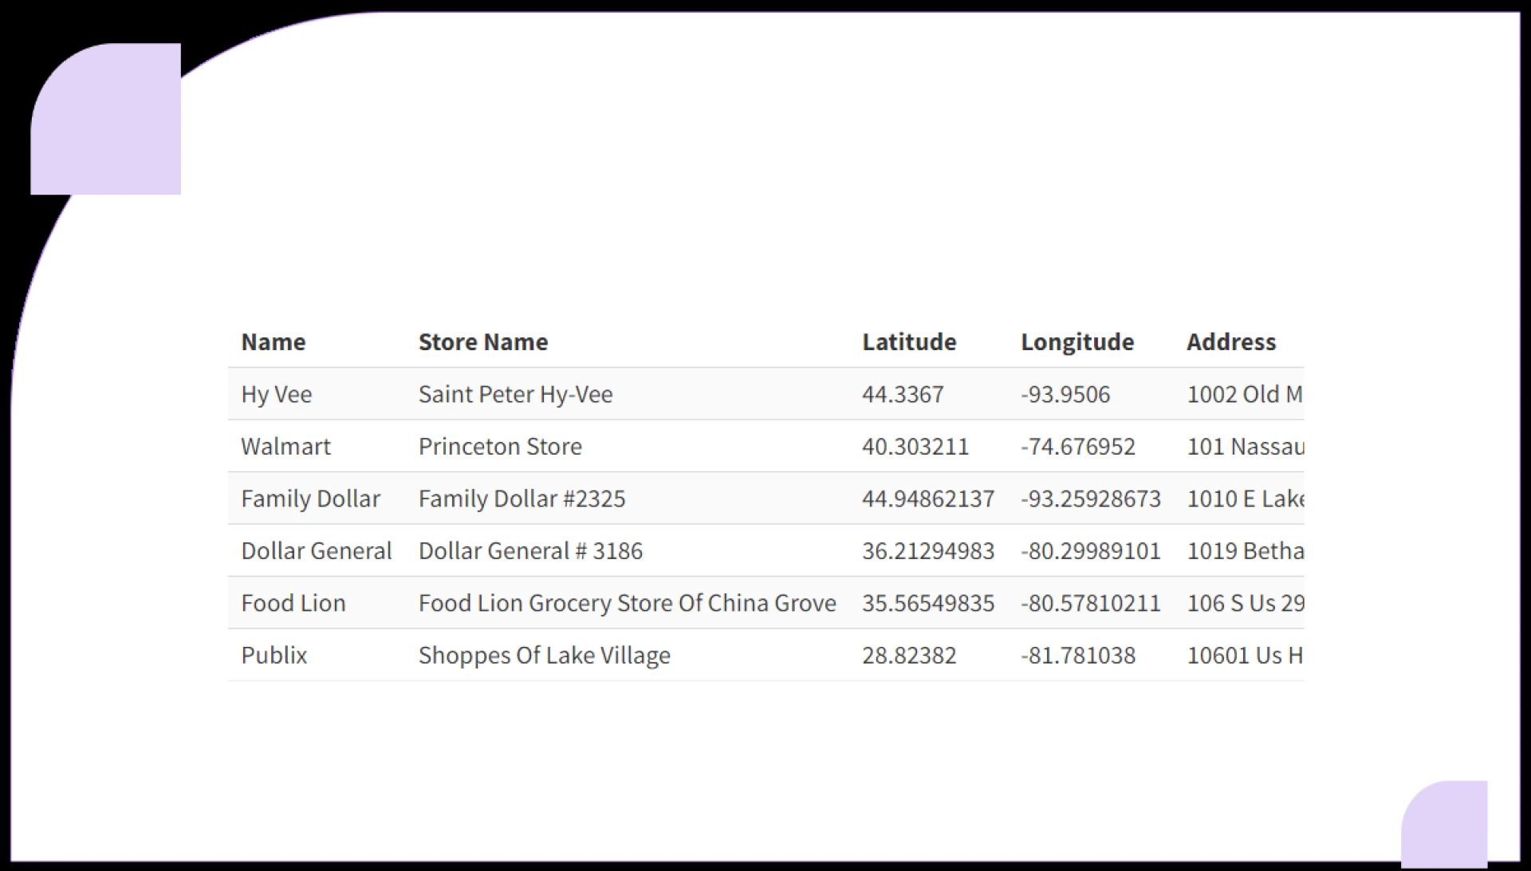Click the Princeton Store cell

(500, 447)
